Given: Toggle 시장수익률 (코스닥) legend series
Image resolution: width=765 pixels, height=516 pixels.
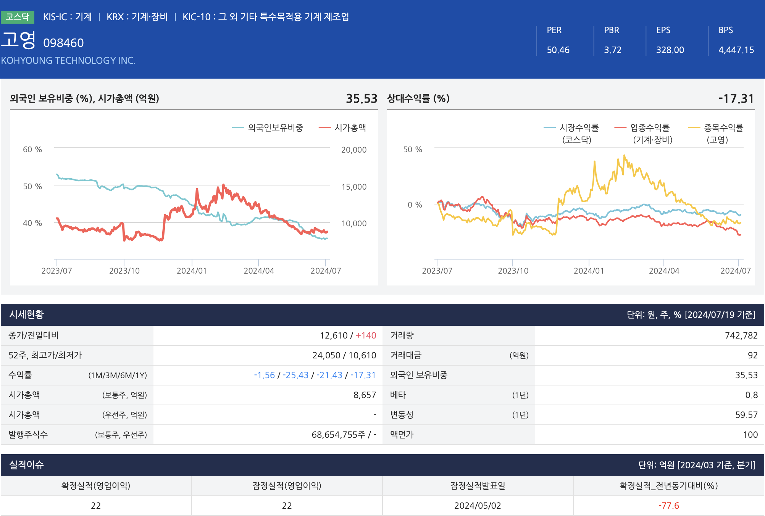Looking at the screenshot, I should [578, 128].
